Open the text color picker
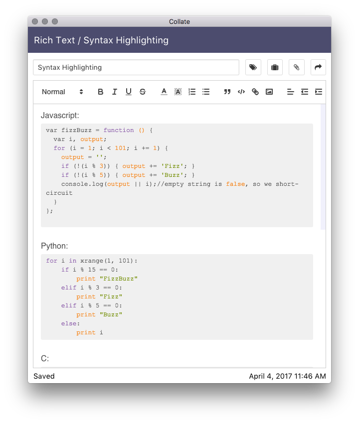The image size is (359, 423). 164,92
